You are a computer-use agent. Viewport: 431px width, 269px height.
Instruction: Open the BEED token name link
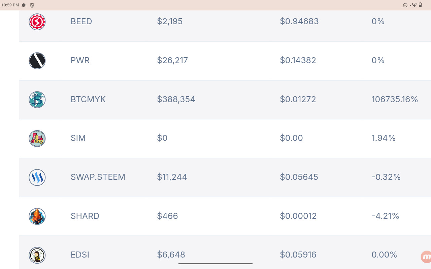[81, 22]
